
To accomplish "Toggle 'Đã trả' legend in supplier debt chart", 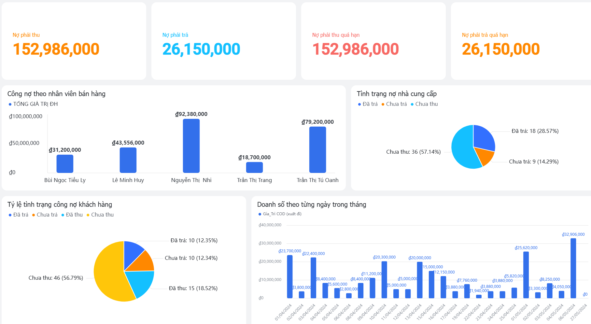I will (368, 104).
